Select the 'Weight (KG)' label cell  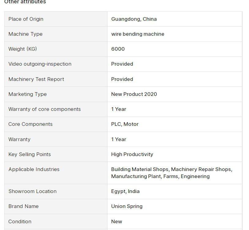point(23,49)
